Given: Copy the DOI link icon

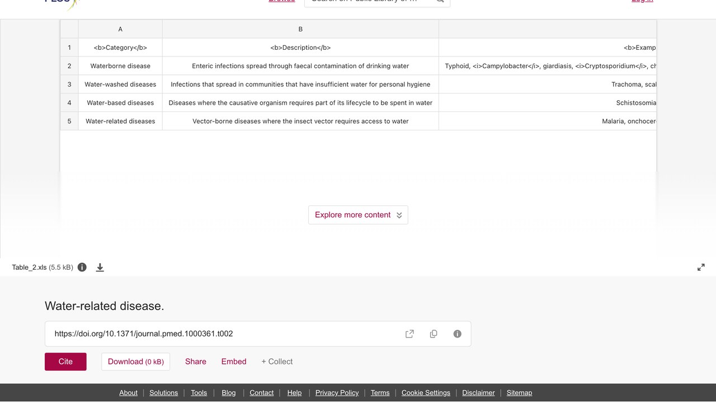Looking at the screenshot, I should coord(434,334).
